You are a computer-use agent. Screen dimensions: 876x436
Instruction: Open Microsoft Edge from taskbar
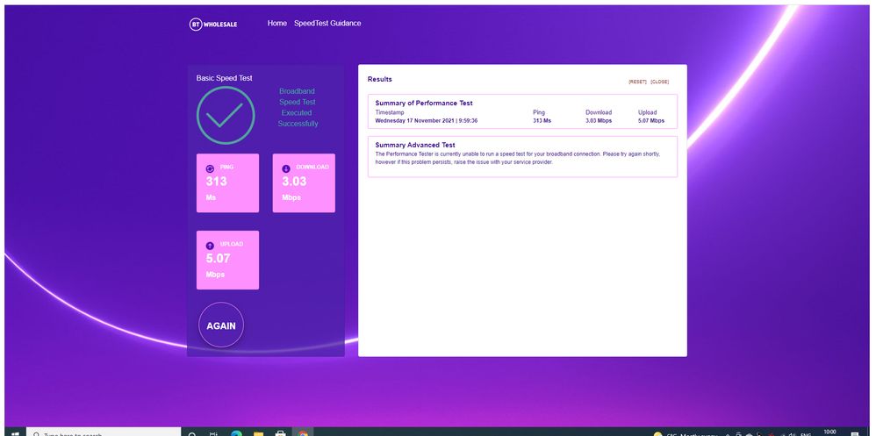click(x=236, y=432)
